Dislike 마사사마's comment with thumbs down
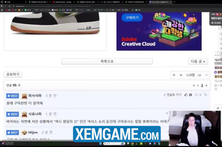Viewport: 222px width, 147px height. pos(197,95)
